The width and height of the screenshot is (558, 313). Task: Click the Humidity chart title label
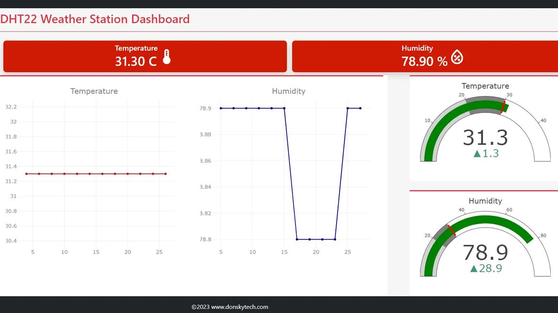coord(288,91)
